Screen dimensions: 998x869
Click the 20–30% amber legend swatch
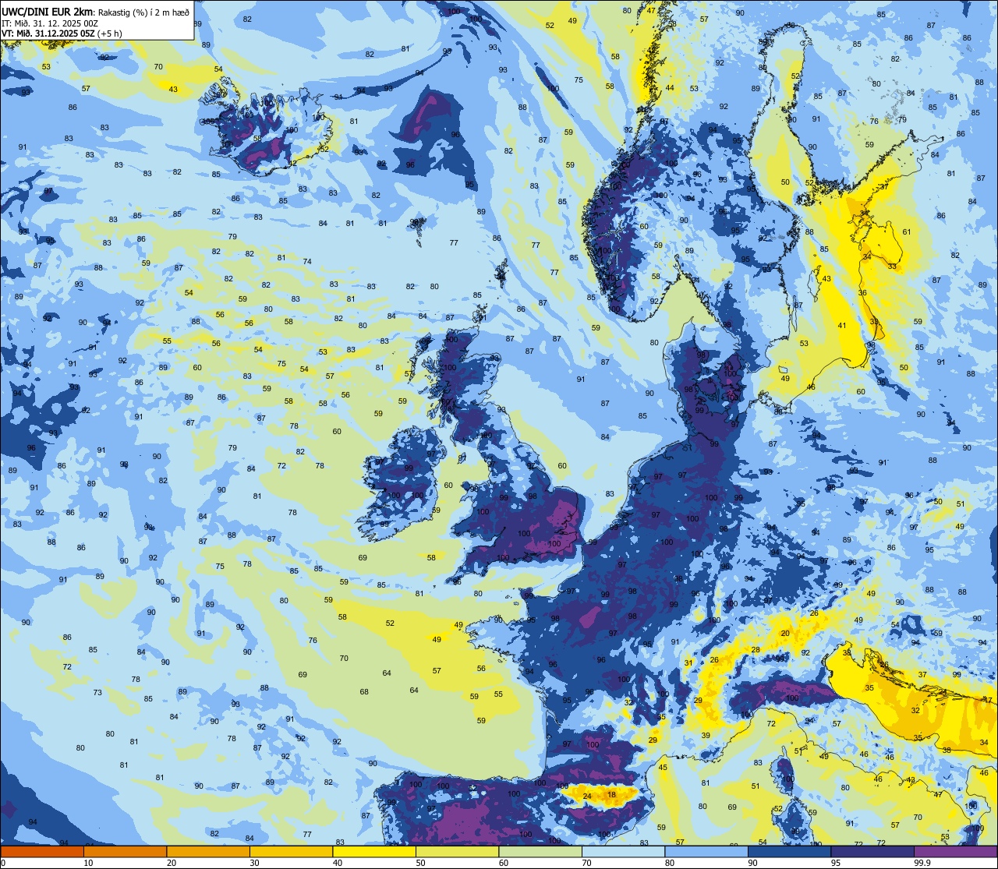pos(208,851)
